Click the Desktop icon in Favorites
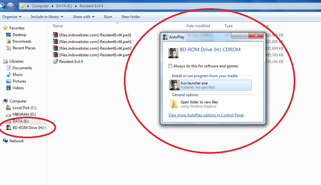This screenshot has height=185, width=321. 8,35
